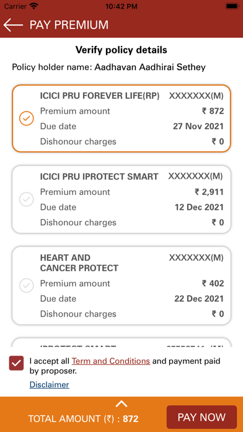Screen dimensions: 243x432
Task: Tap the policy holder name text
Action: (x=108, y=67)
